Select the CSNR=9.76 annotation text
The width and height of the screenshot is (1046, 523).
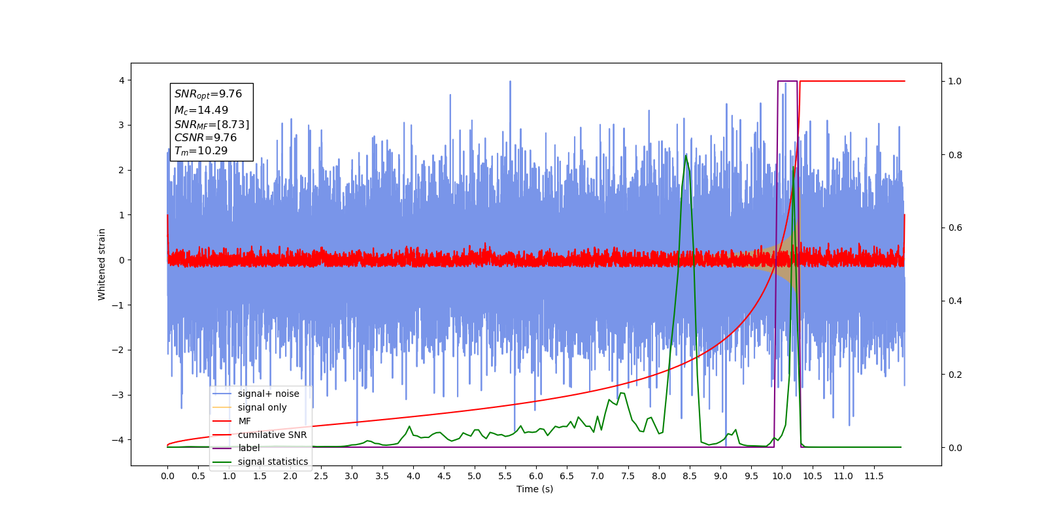coord(205,137)
